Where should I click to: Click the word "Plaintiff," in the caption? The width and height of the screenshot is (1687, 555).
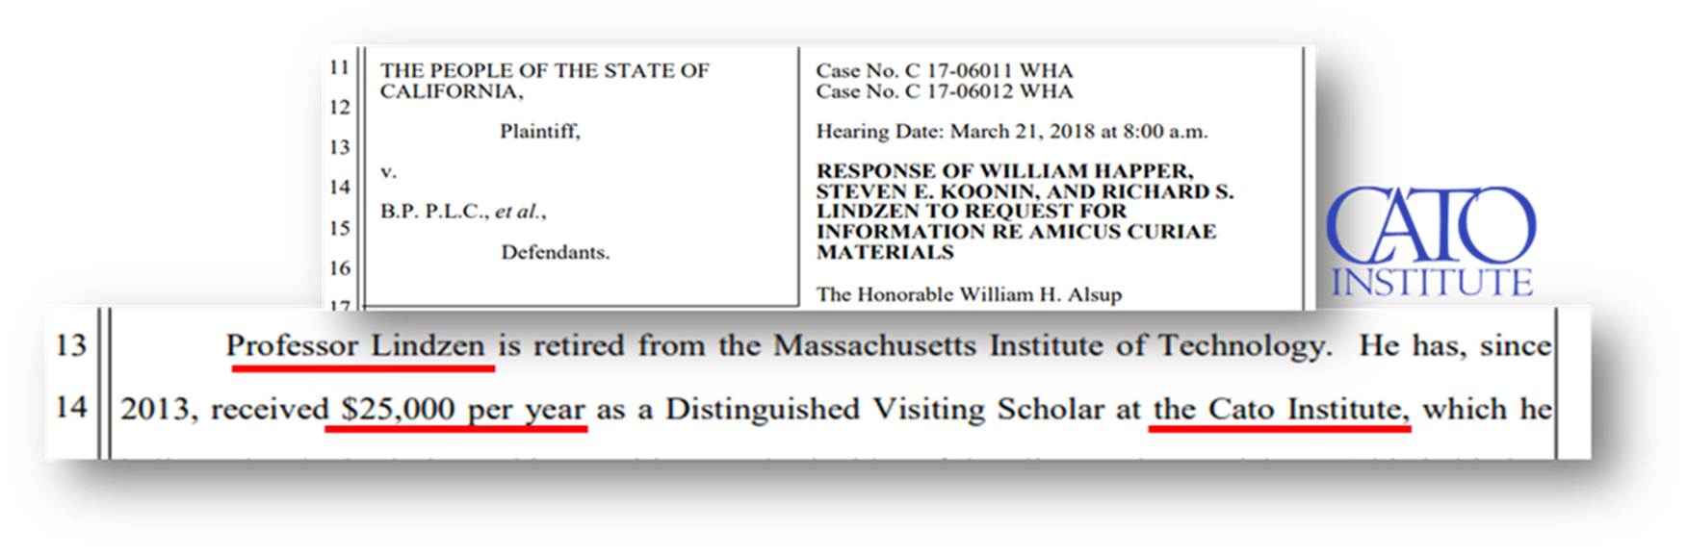pyautogui.click(x=540, y=132)
